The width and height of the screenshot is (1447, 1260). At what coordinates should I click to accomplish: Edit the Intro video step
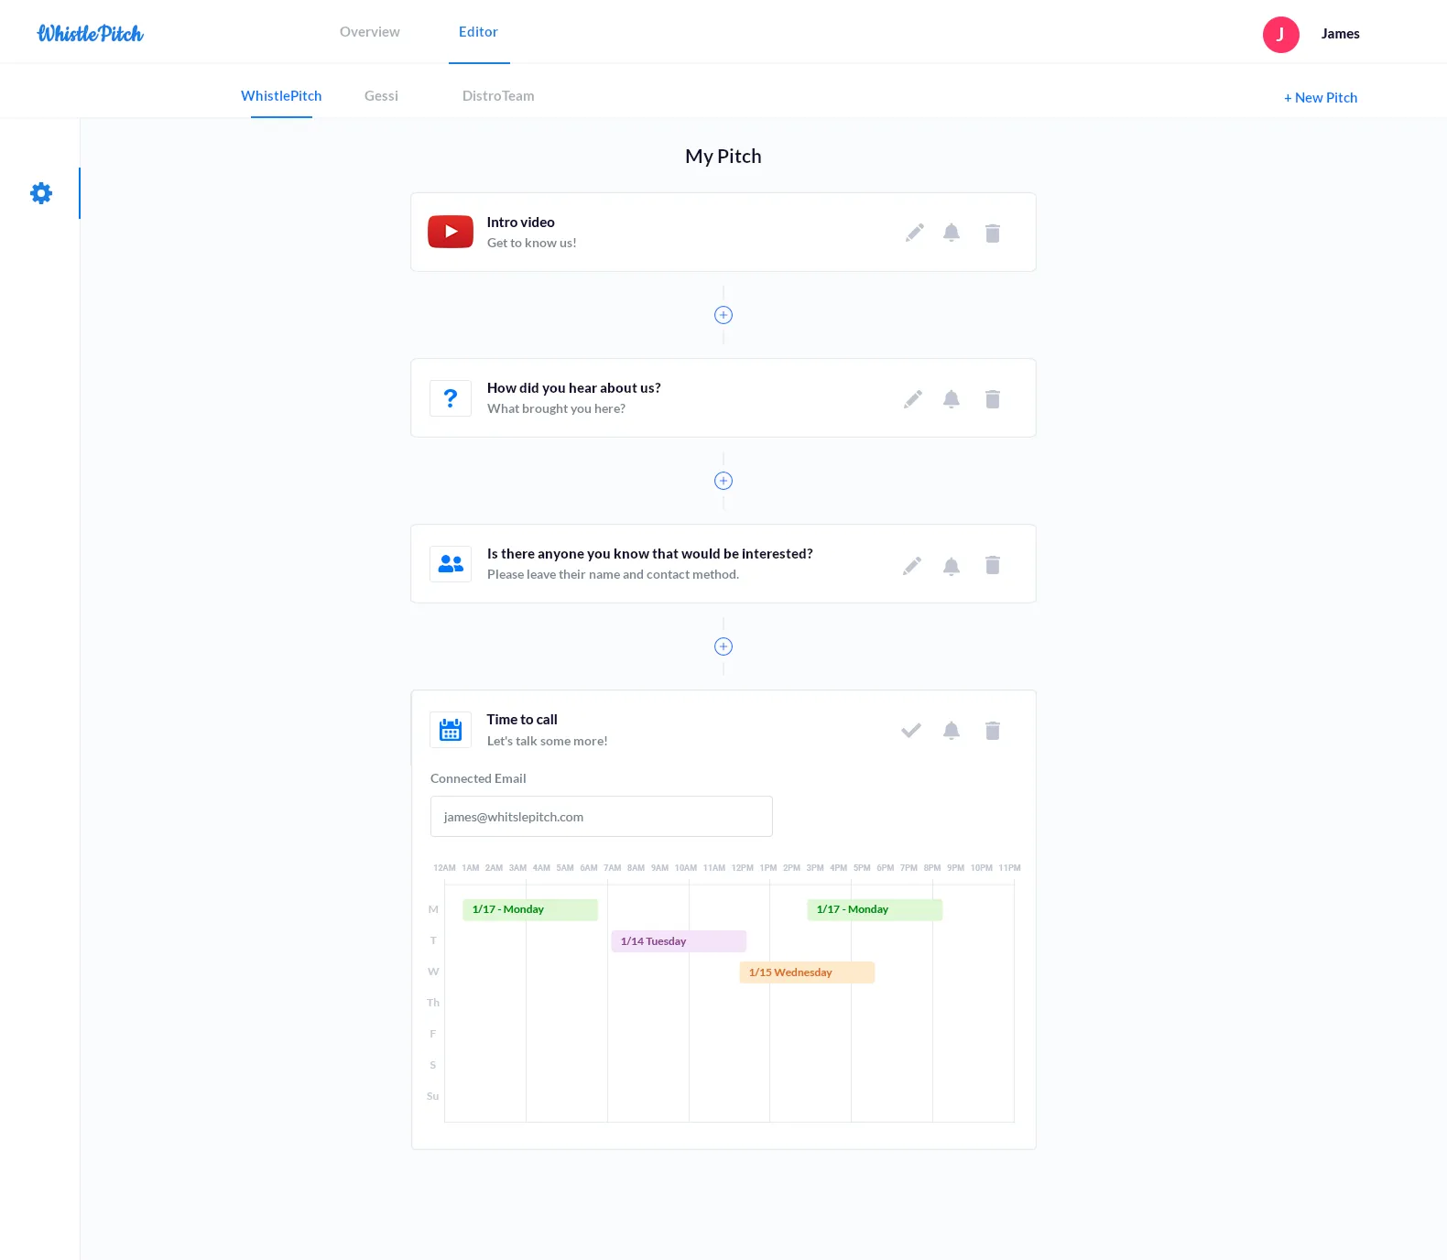click(x=915, y=233)
